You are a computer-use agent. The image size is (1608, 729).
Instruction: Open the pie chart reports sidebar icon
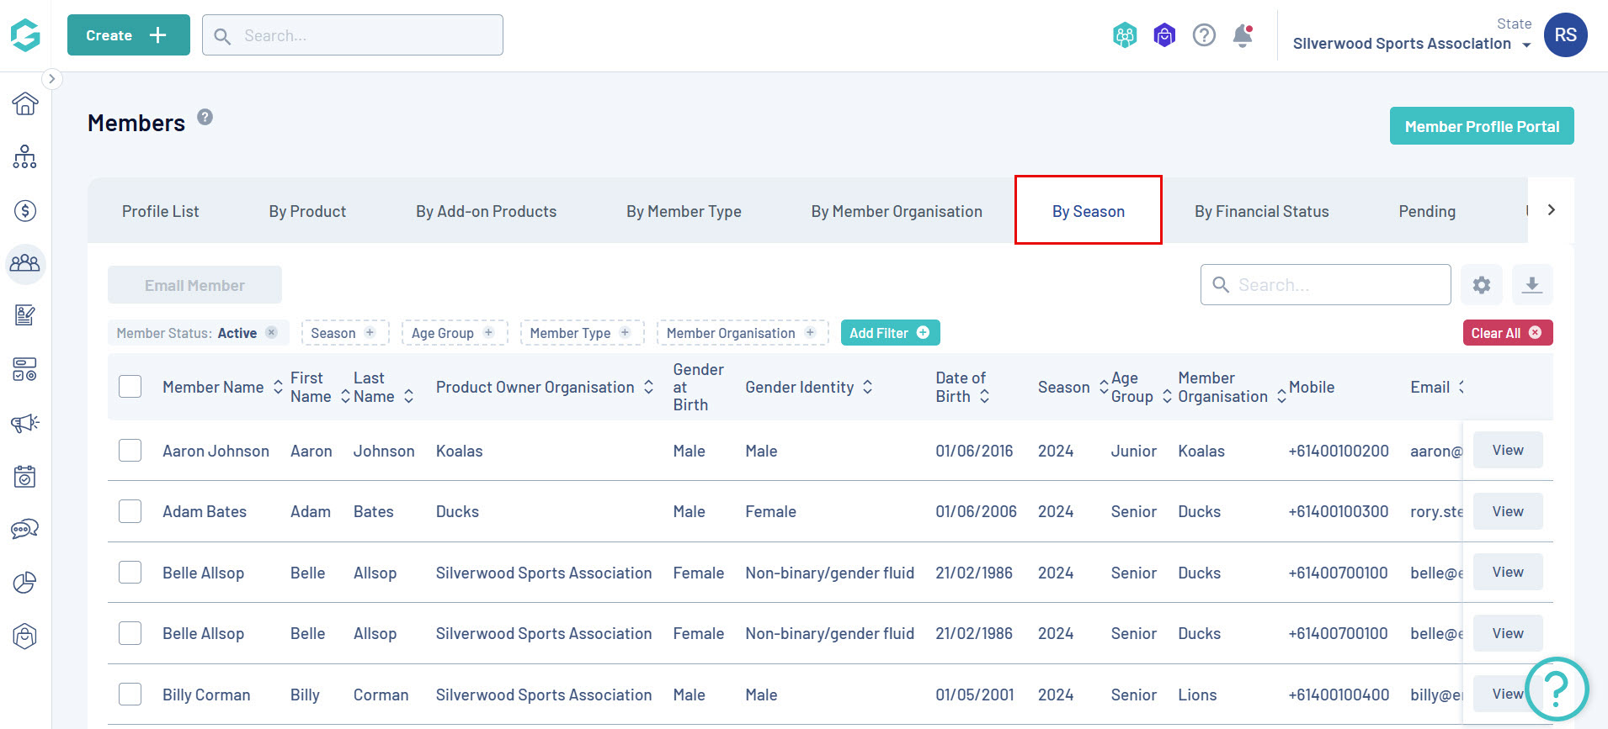25,582
